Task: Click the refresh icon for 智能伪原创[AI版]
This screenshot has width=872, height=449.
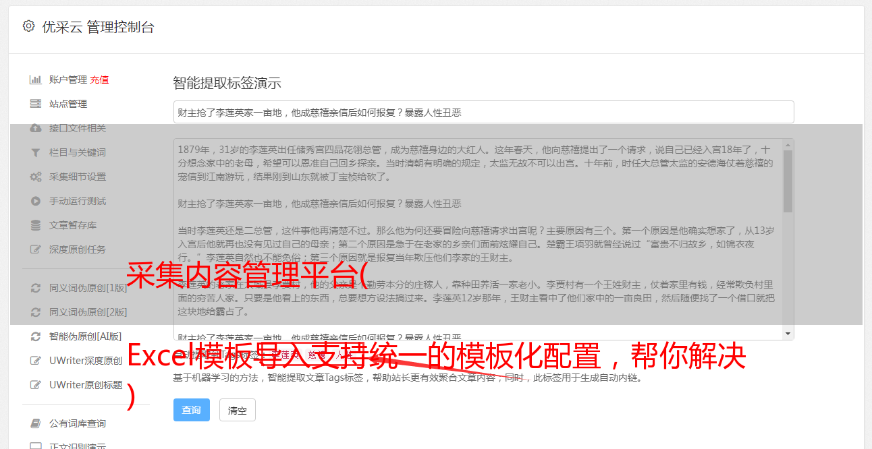Action: [36, 336]
